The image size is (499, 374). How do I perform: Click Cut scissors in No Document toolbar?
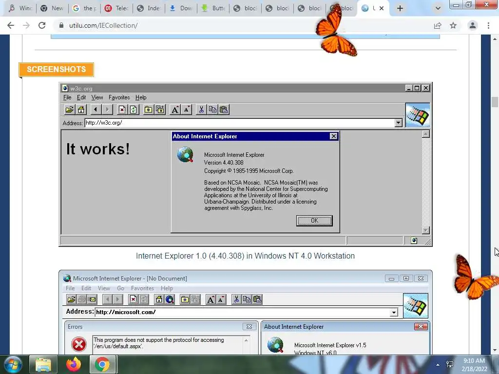click(236, 299)
